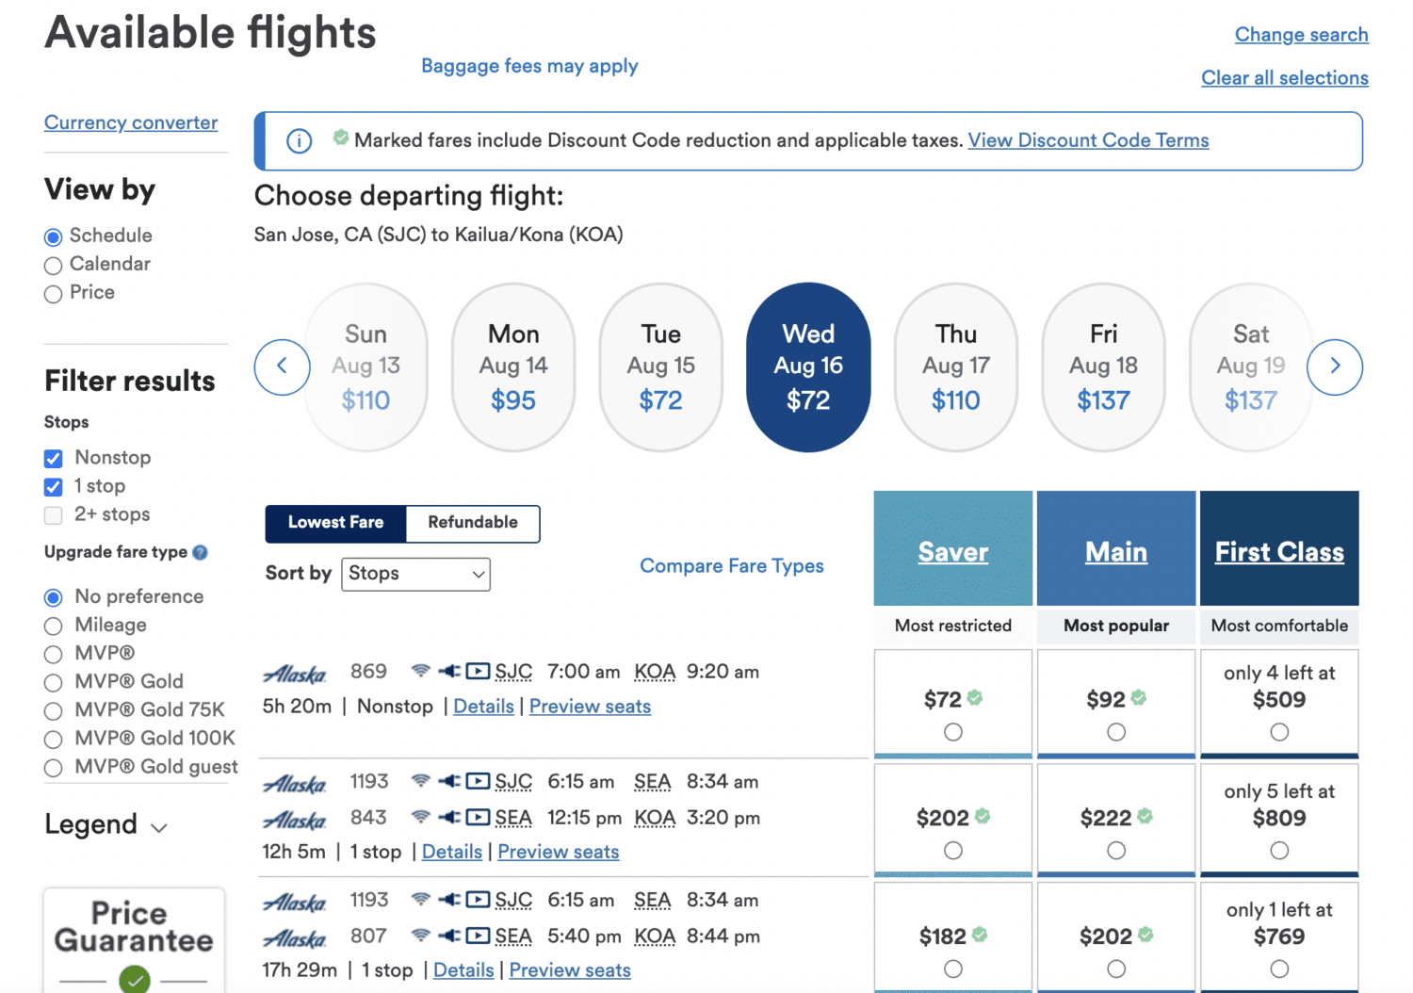Switch View by to Price
This screenshot has height=993, width=1413.
click(x=53, y=294)
